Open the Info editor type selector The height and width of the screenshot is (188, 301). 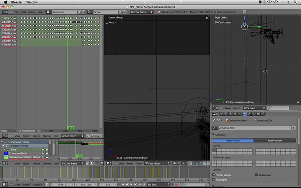click(5, 12)
